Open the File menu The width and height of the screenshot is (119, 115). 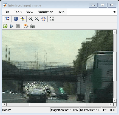[7, 12]
